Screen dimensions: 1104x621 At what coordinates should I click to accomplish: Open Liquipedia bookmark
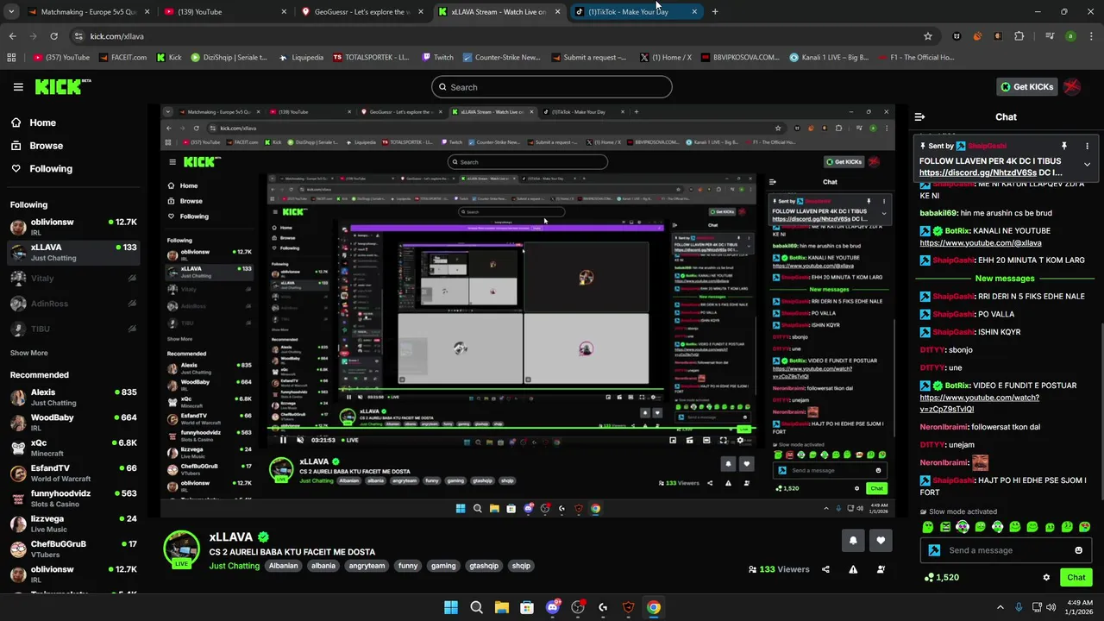coord(302,58)
